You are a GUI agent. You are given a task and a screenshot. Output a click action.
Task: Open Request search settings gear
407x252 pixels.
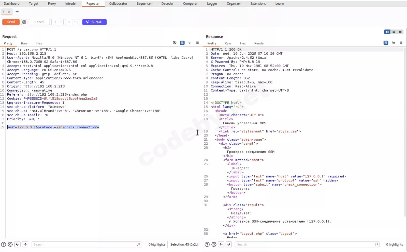coord(10,244)
